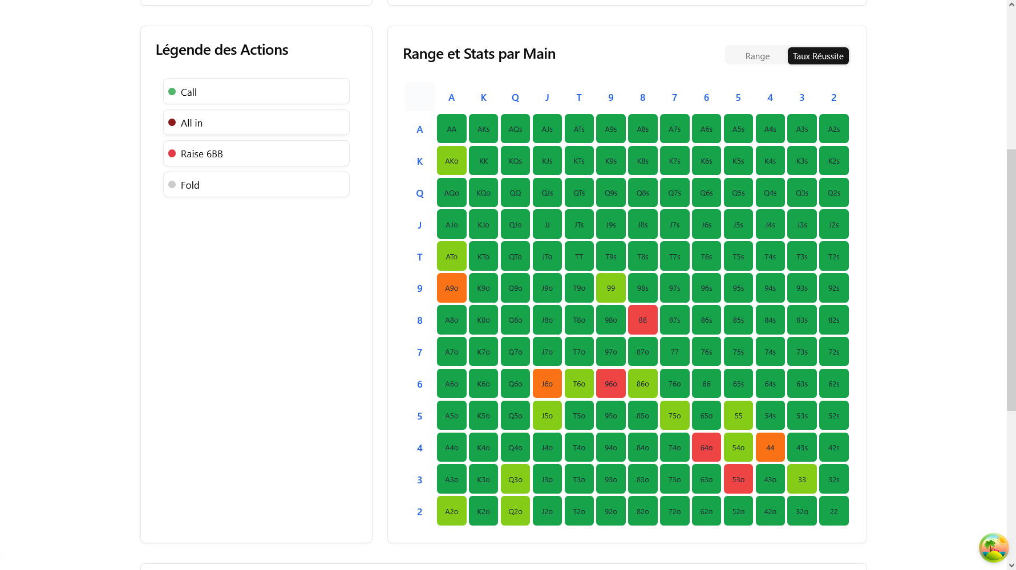Click the vertical page scrollbar
The width and height of the screenshot is (1016, 570).
(1011, 279)
